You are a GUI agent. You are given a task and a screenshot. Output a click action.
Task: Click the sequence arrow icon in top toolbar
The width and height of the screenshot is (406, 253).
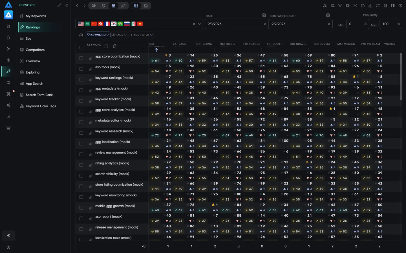click(x=333, y=6)
